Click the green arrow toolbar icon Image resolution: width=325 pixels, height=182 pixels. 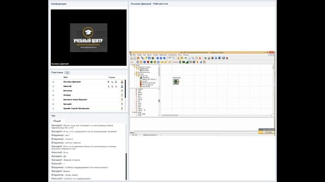(185, 58)
